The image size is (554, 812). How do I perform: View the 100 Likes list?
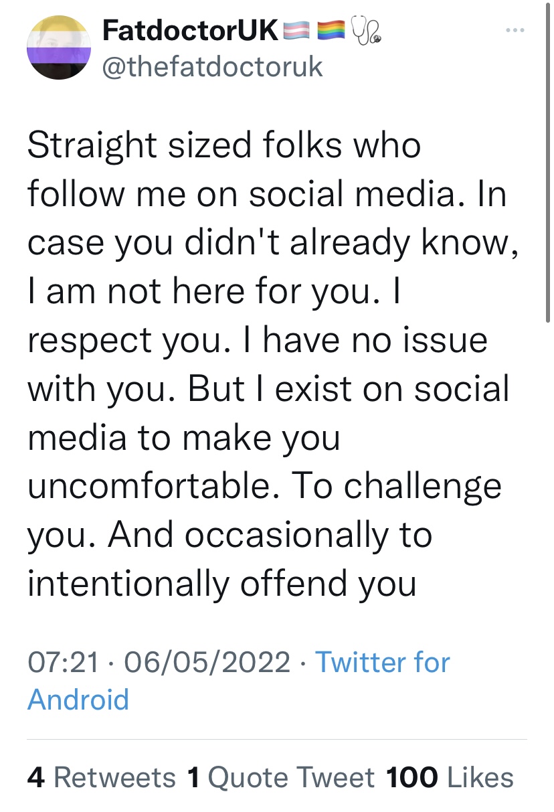pyautogui.click(x=450, y=778)
